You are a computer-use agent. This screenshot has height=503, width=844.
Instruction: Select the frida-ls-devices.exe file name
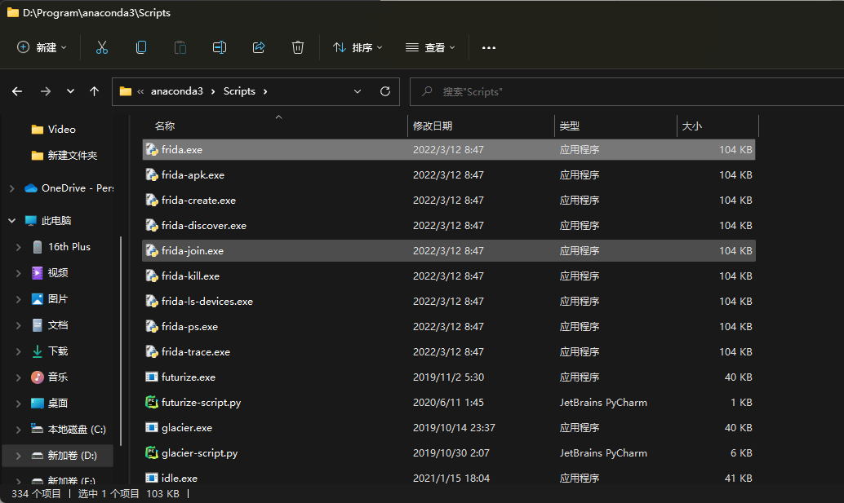pyautogui.click(x=207, y=301)
